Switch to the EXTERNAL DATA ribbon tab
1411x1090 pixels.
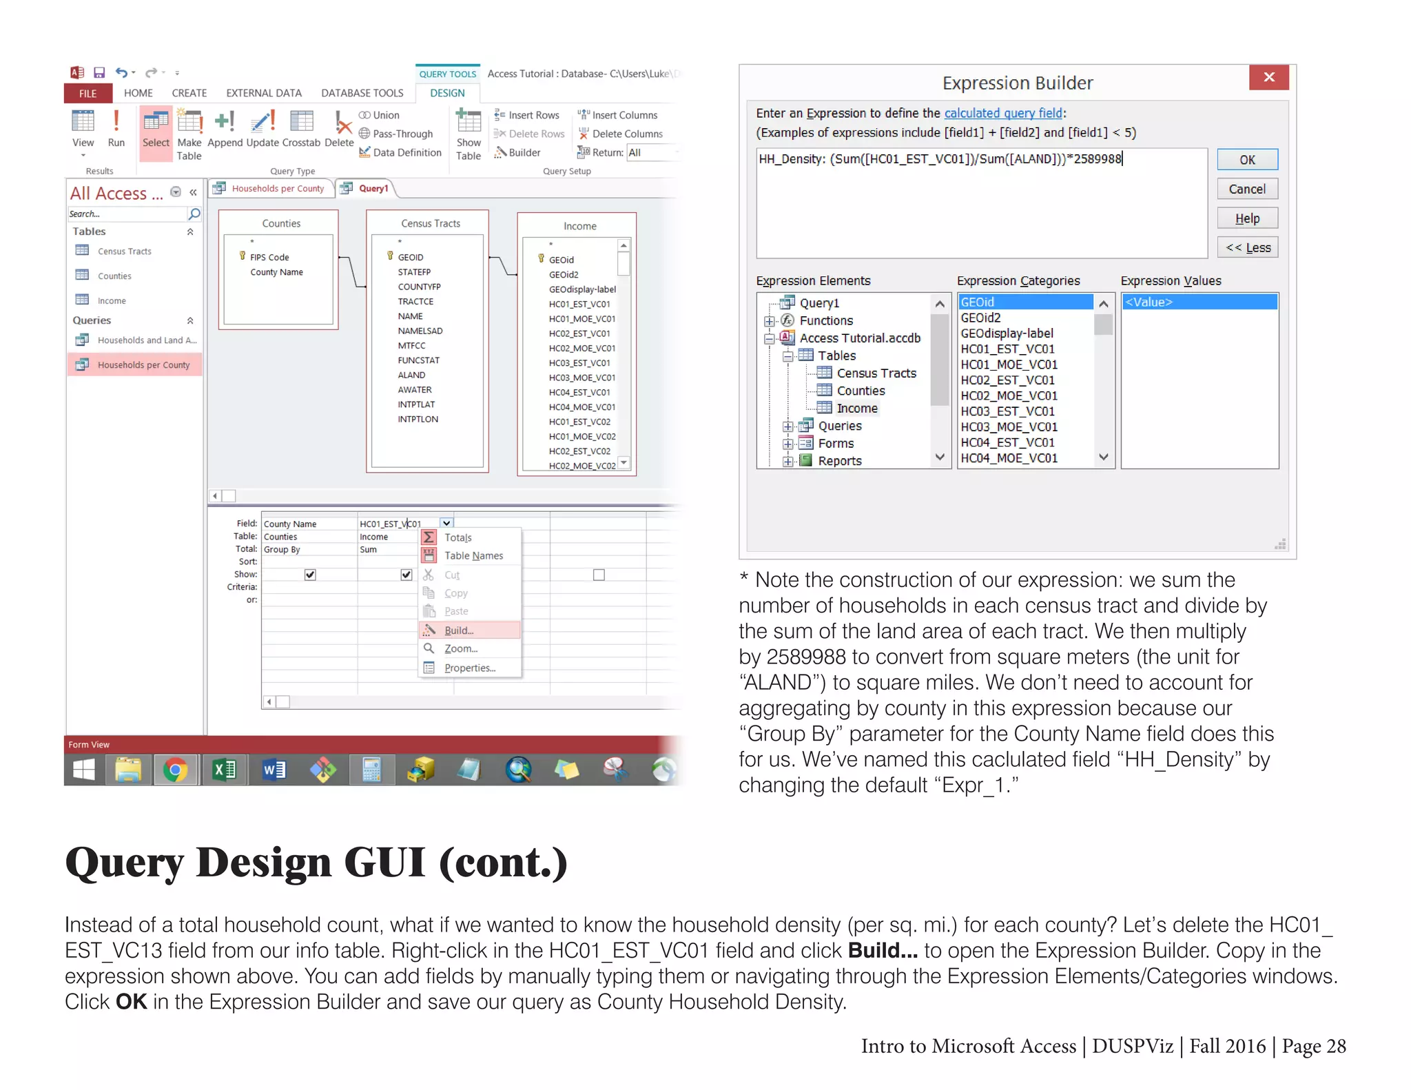pos(264,93)
